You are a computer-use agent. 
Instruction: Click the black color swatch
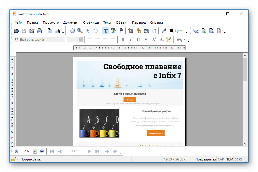pos(172,31)
